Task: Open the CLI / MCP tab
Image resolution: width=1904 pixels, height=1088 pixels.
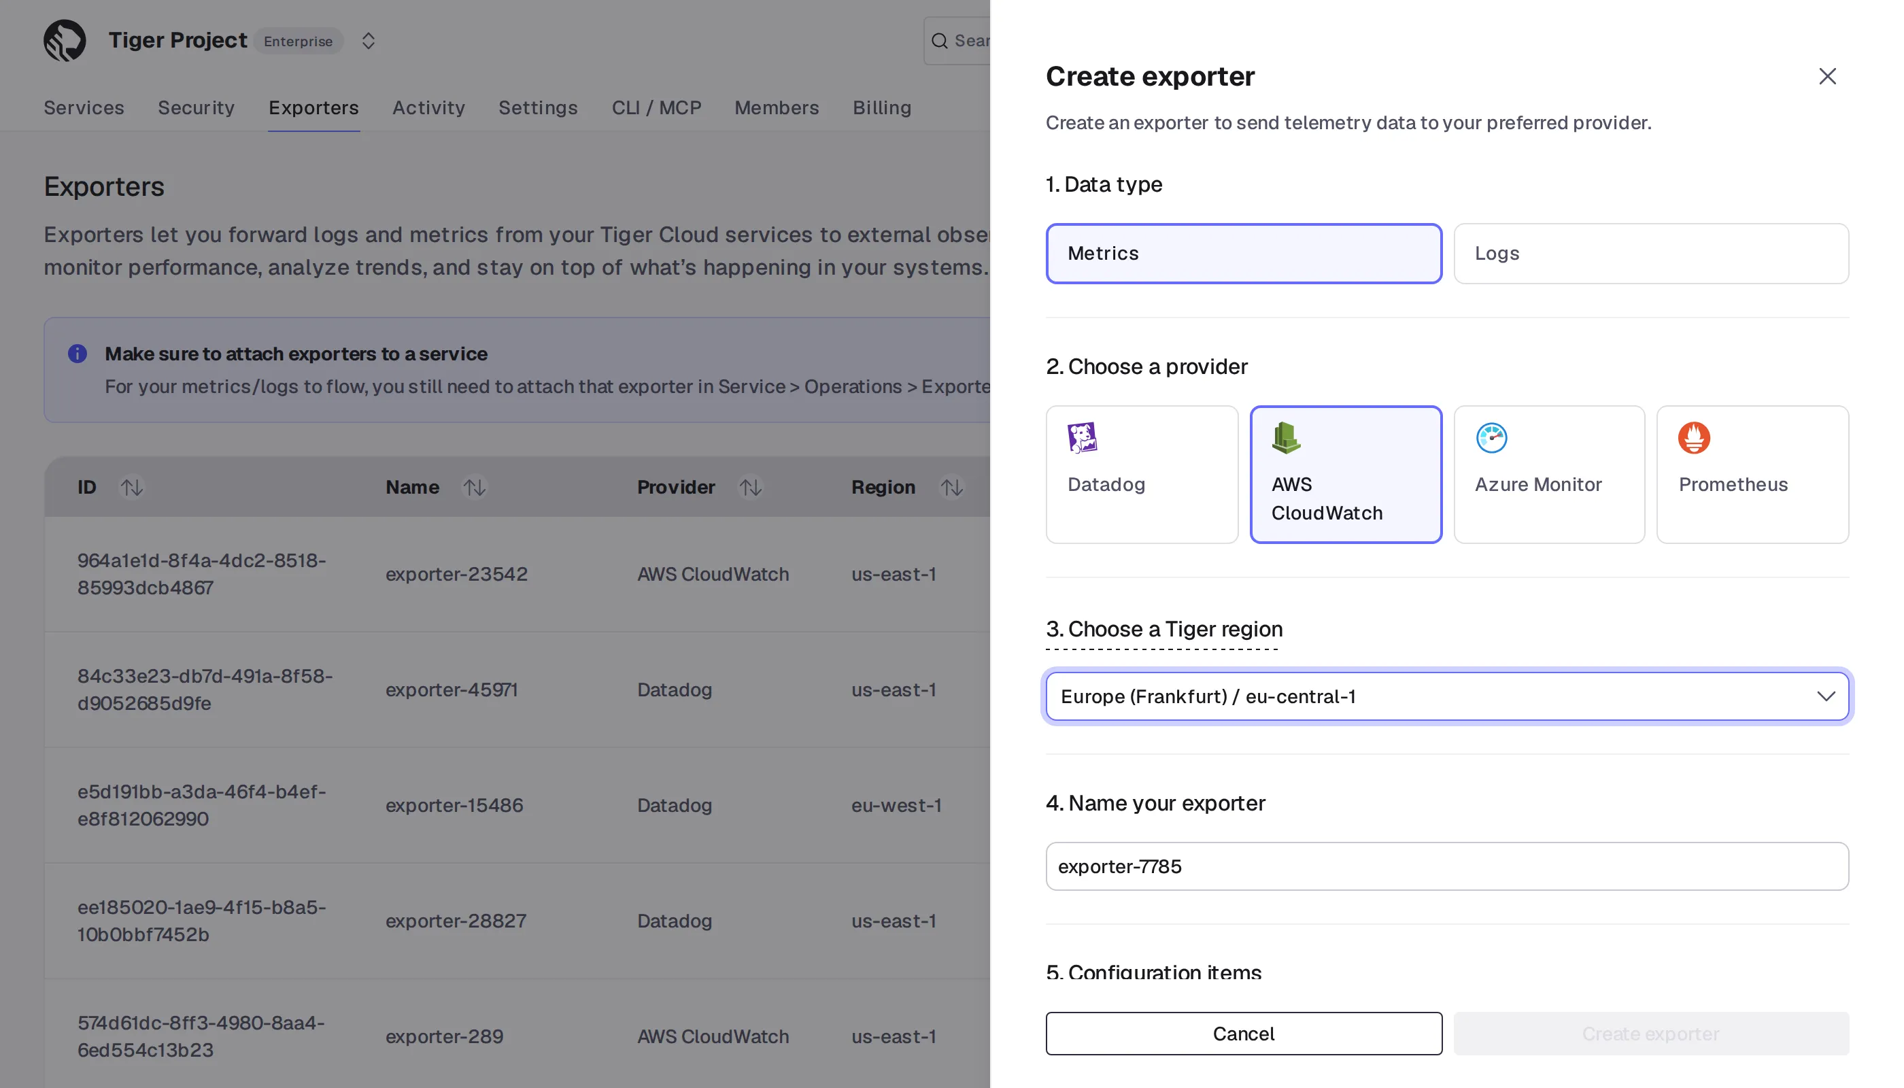Action: click(x=656, y=107)
